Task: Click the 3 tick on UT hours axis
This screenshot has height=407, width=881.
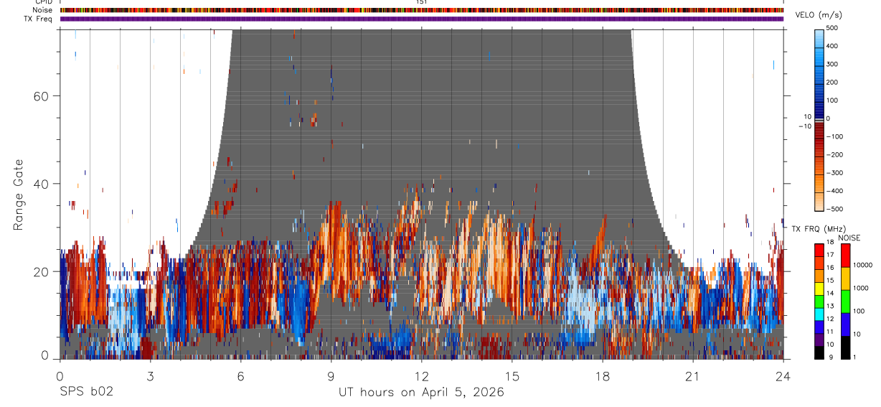Action: [x=150, y=375]
